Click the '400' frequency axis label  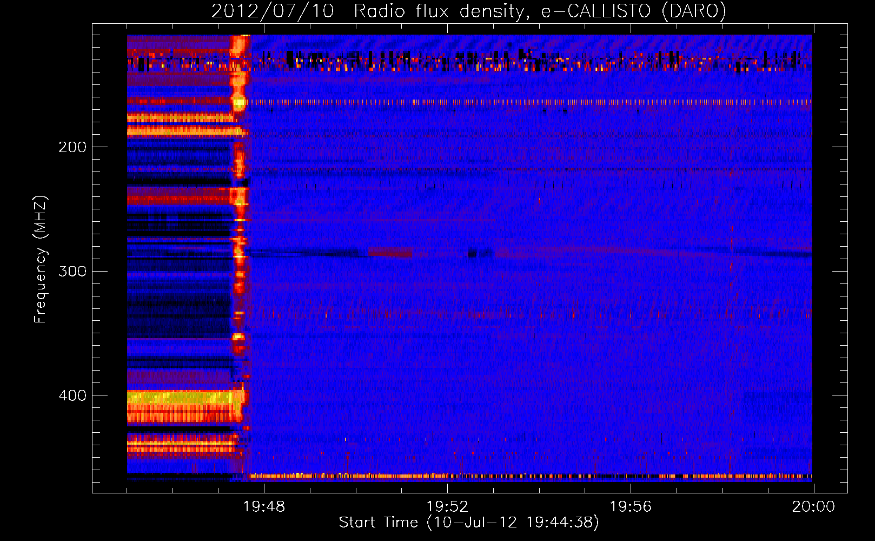(72, 395)
